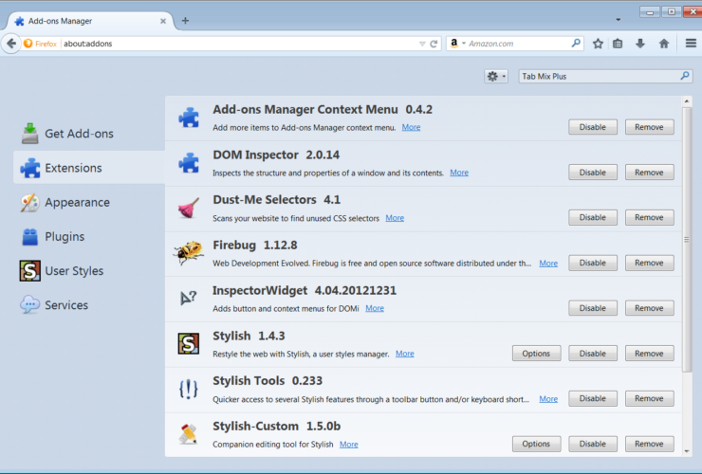Disable Dust-Me Selectors
This screenshot has width=702, height=474.
592,217
